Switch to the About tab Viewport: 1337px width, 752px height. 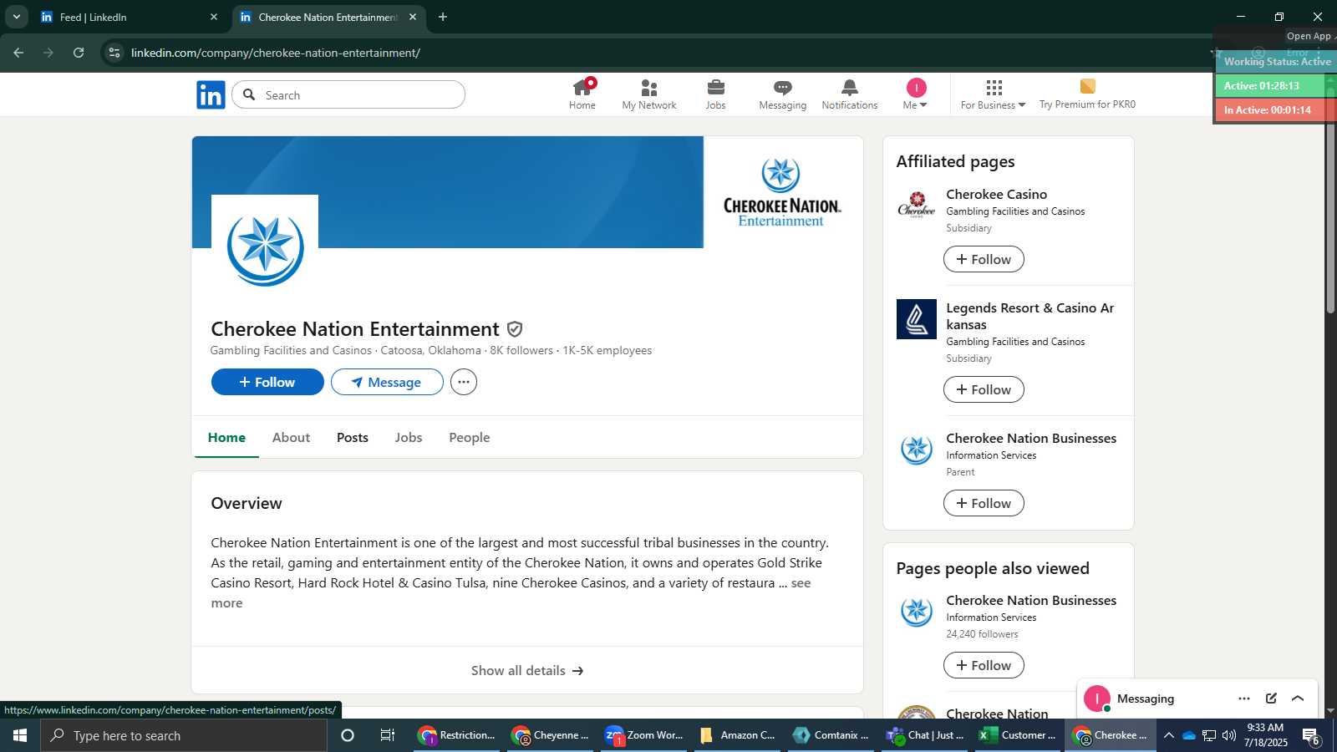(291, 437)
